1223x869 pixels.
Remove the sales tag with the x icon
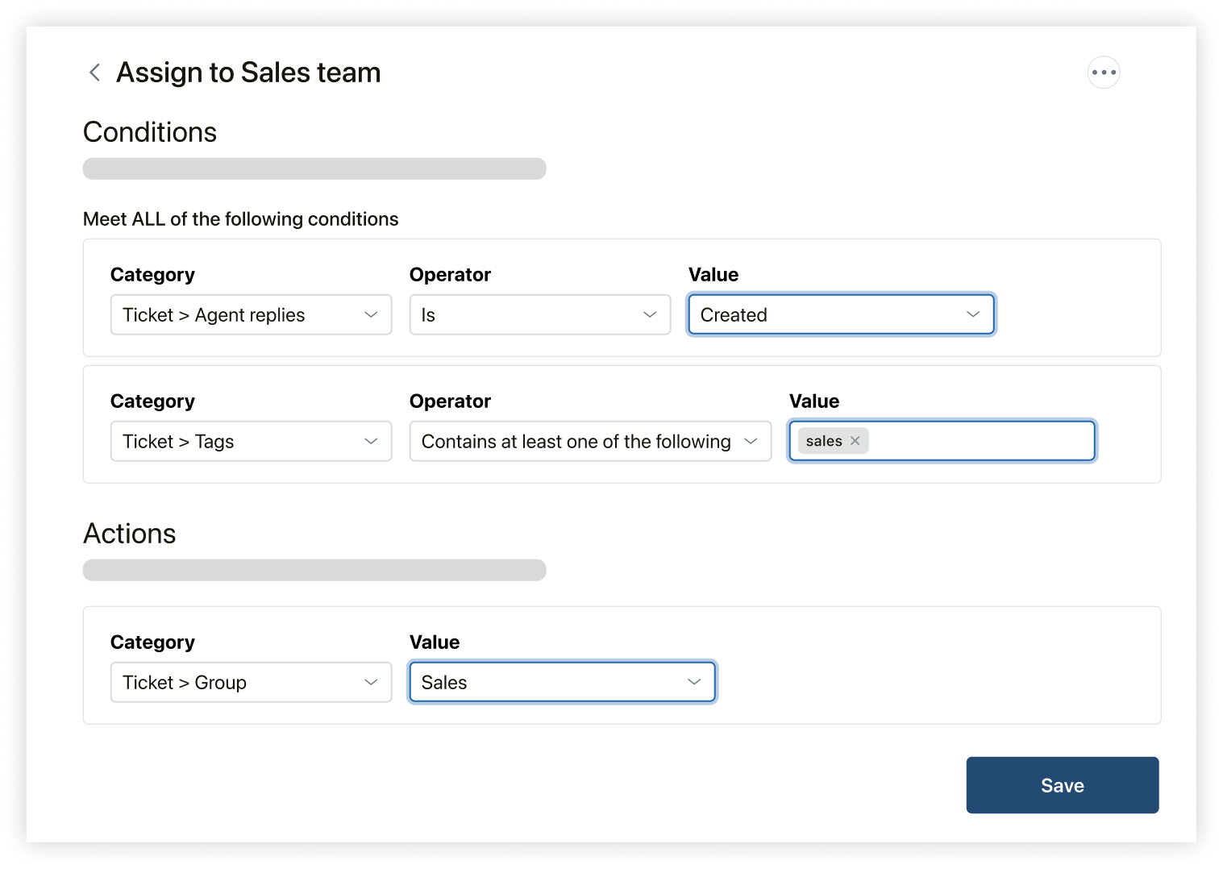click(x=855, y=441)
